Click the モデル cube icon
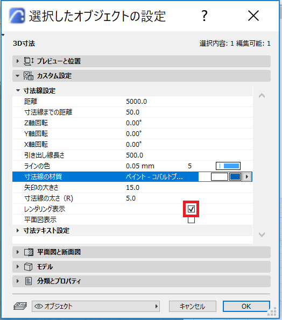The height and width of the screenshot is (320, 282). [28, 267]
